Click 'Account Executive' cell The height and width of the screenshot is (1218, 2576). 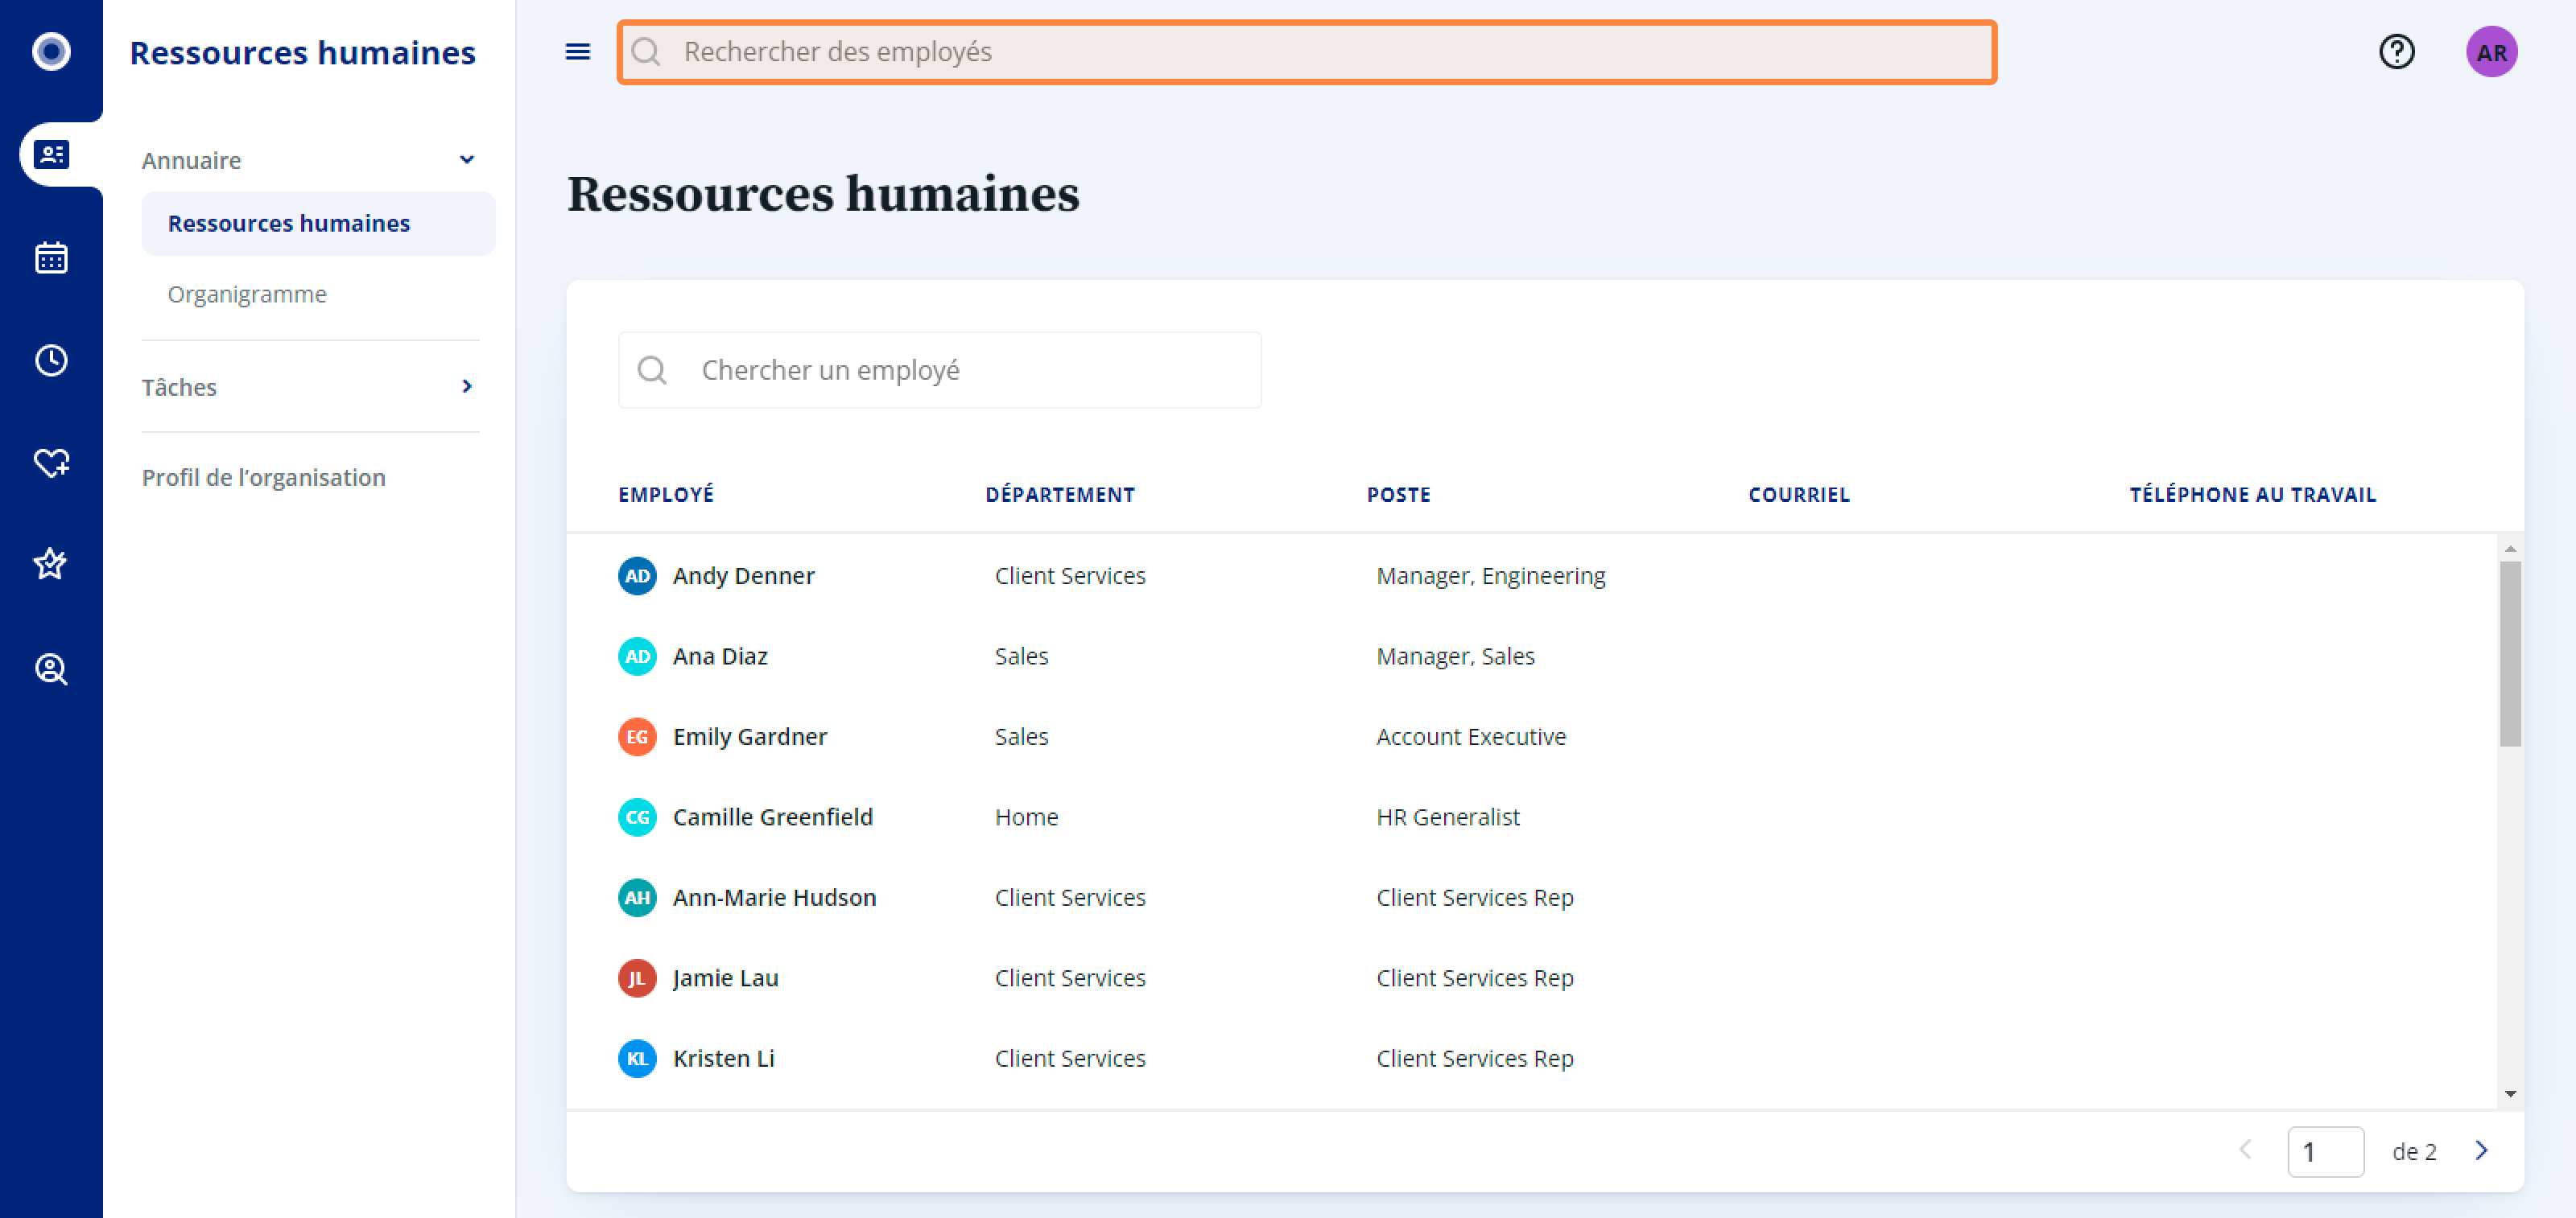click(1471, 738)
